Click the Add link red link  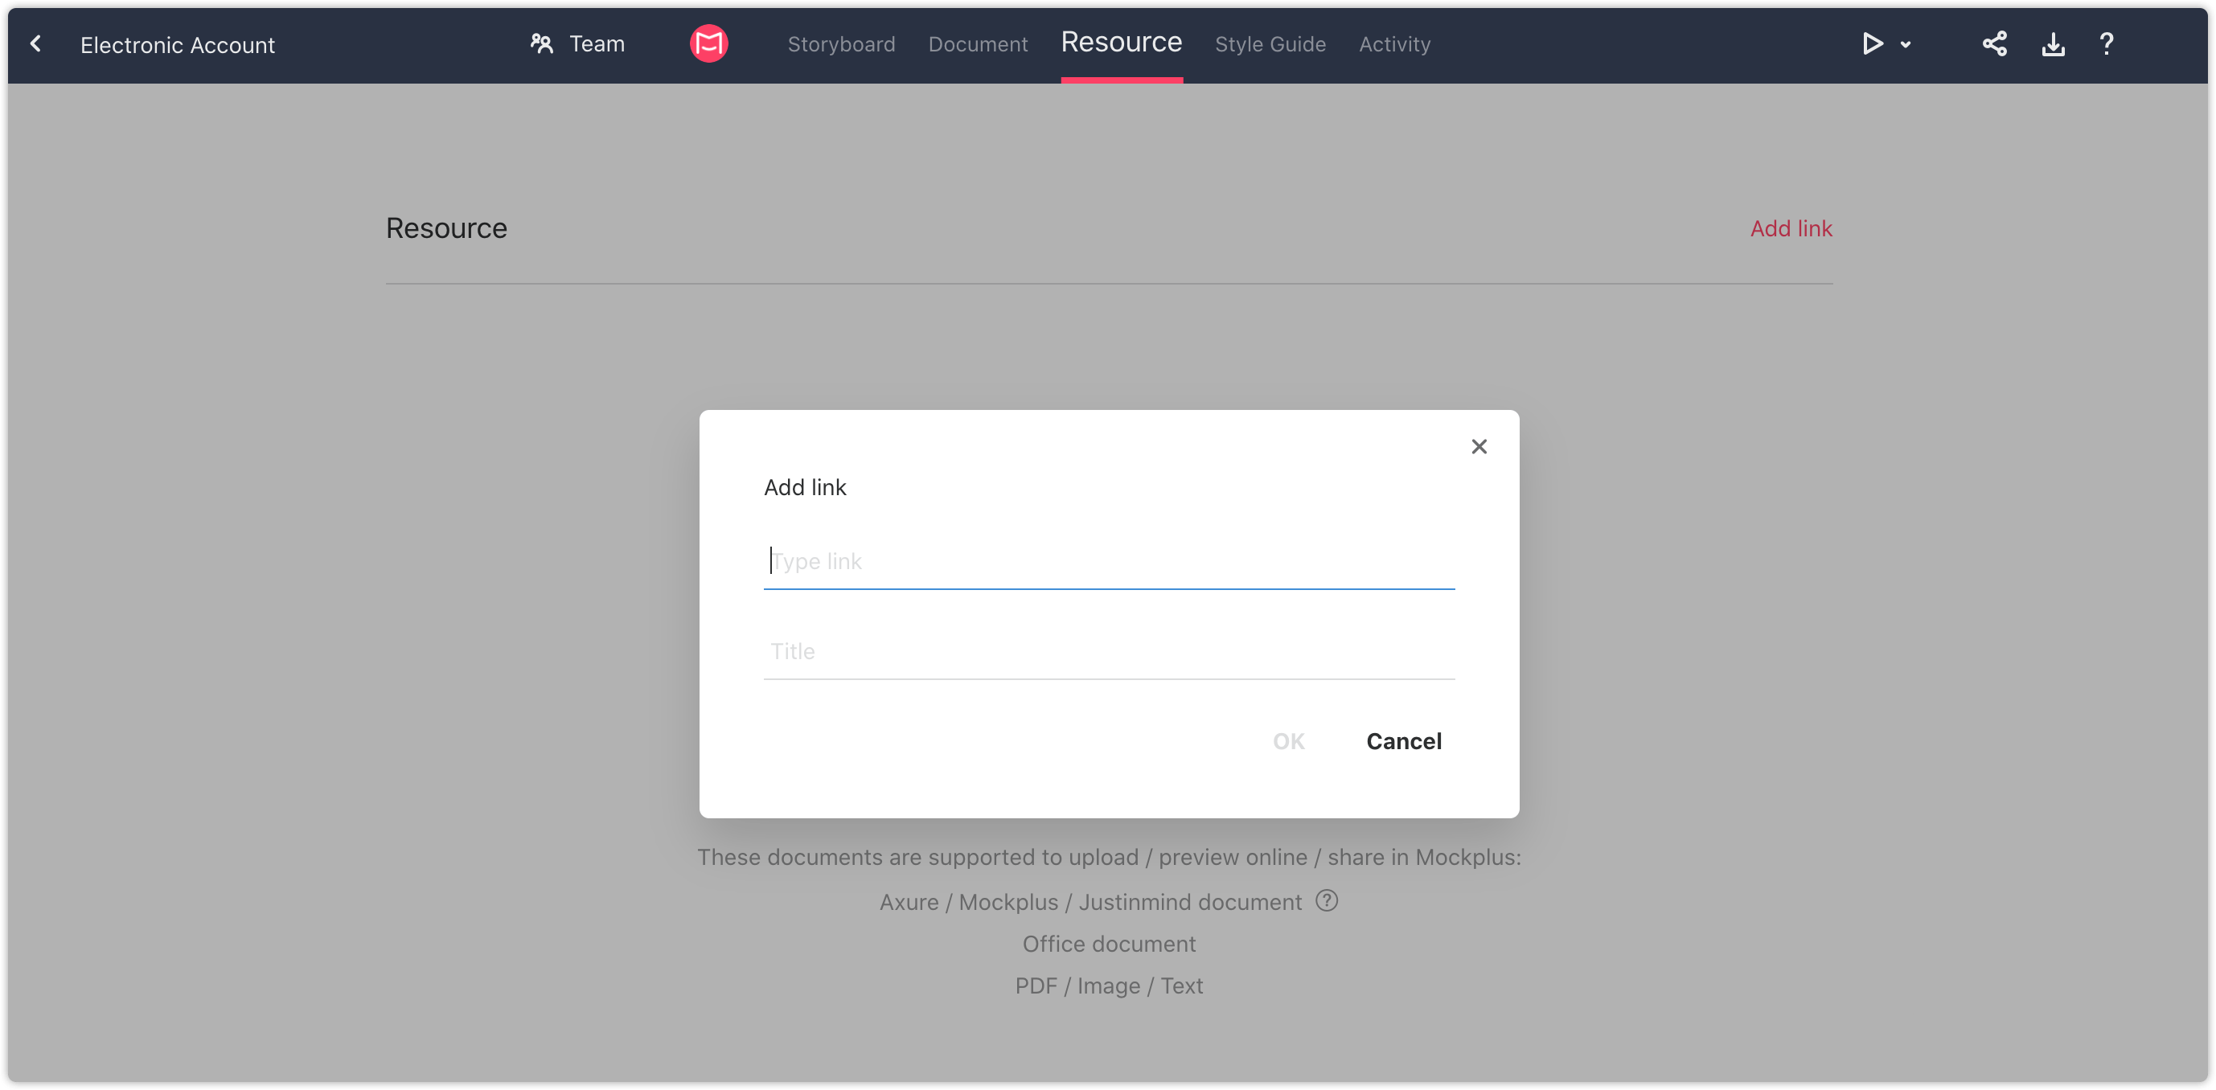click(x=1791, y=228)
